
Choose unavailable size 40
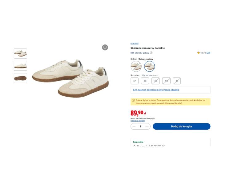coord(166,81)
